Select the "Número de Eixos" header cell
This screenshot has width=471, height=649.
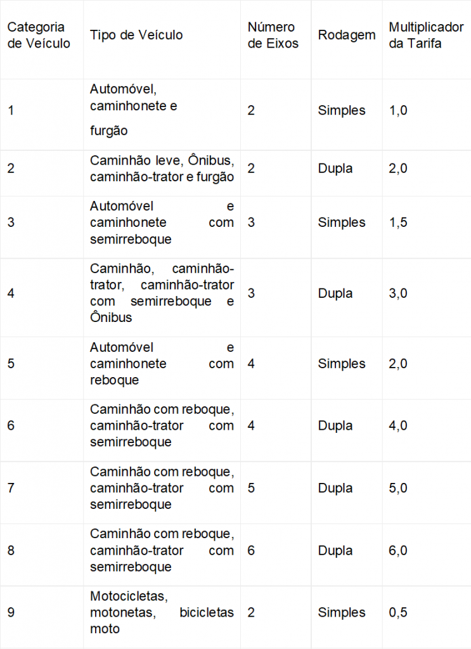(x=273, y=35)
